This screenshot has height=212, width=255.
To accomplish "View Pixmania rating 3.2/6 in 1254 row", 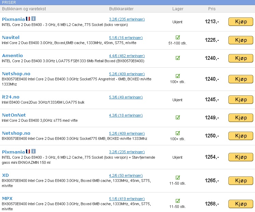I will tap(127, 152).
